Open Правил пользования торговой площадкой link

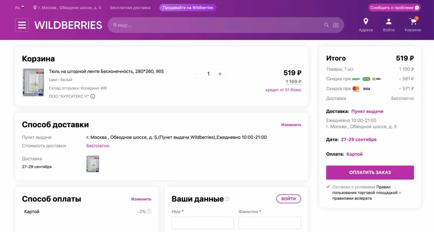[x=365, y=190]
